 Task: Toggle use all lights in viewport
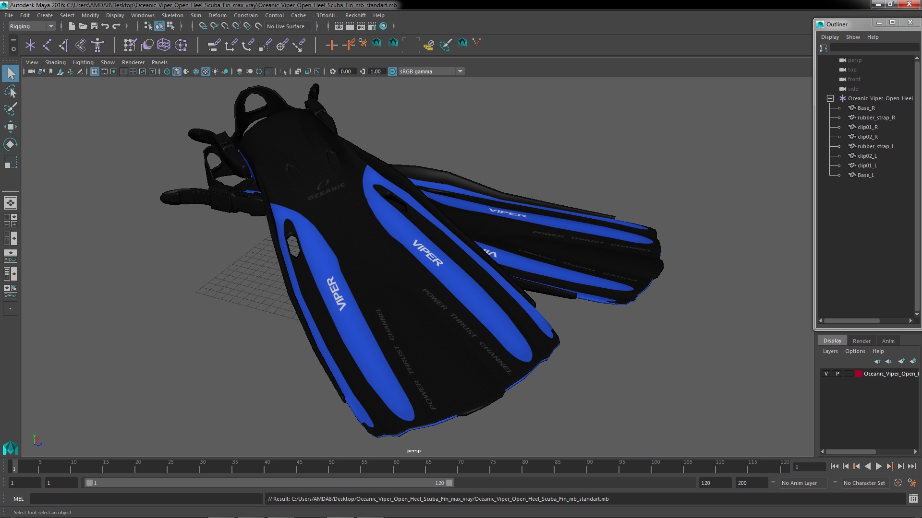tap(215, 71)
